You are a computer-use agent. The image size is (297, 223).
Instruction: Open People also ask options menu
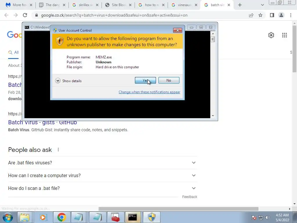click(58, 150)
